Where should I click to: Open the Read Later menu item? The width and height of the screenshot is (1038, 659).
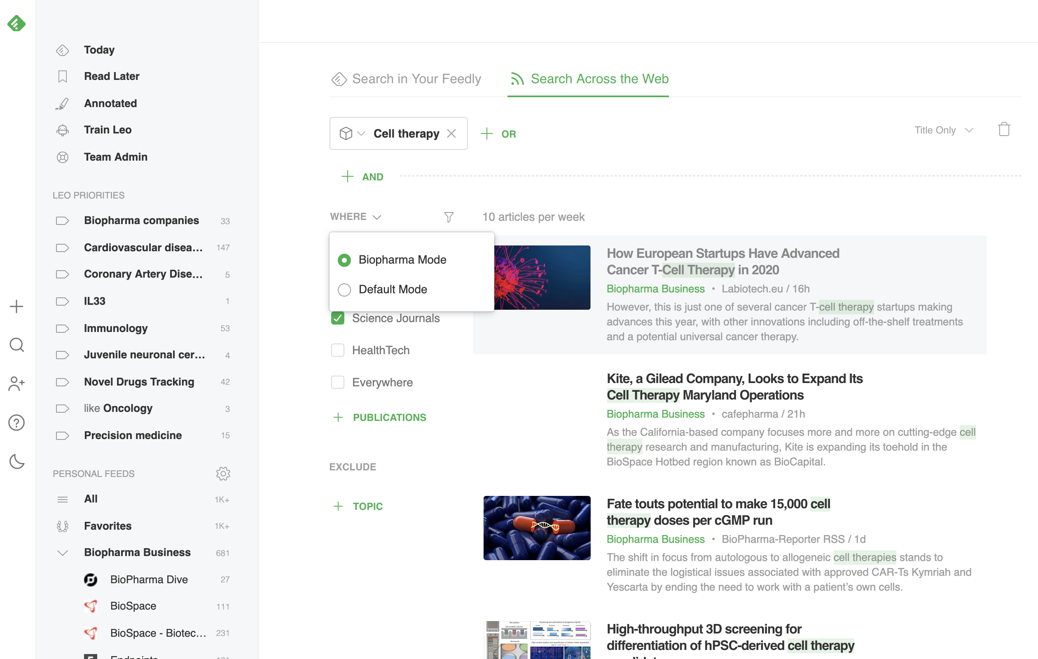(111, 76)
